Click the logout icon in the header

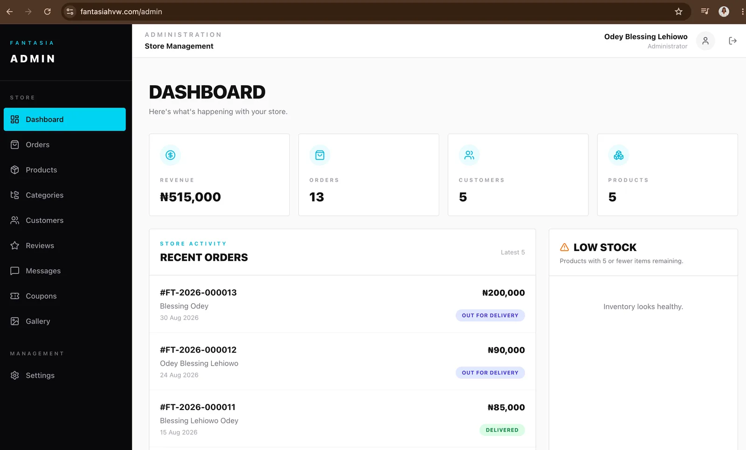tap(732, 41)
